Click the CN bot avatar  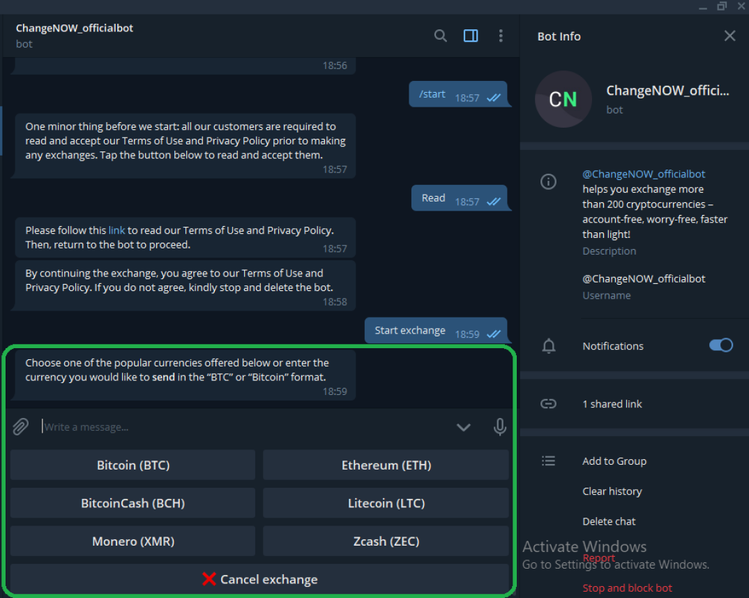(563, 99)
